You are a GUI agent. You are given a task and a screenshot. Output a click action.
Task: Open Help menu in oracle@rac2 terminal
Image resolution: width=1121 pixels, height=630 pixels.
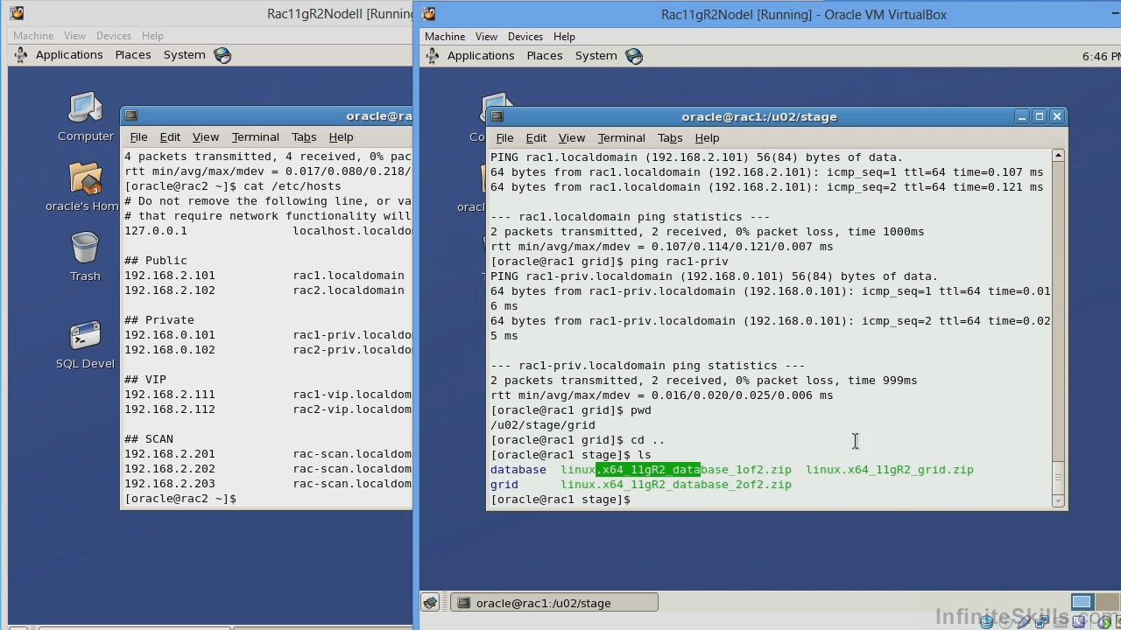[x=341, y=137]
